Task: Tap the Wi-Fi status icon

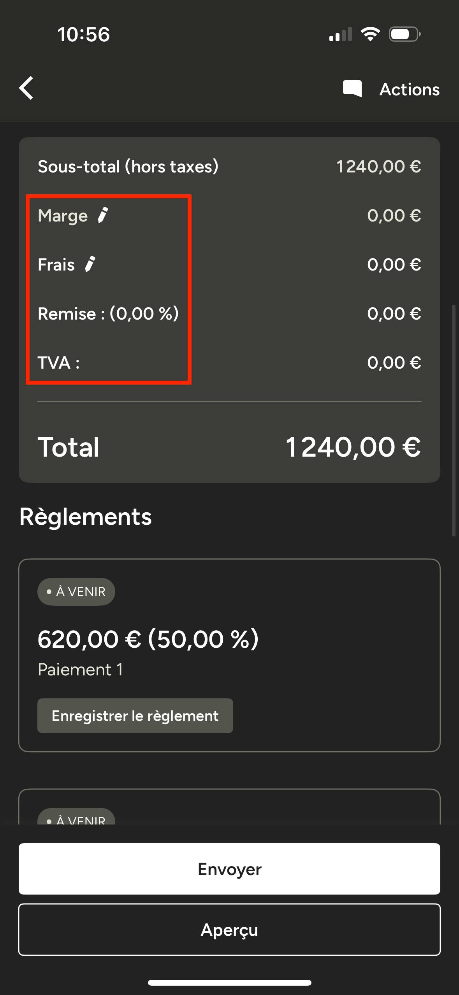Action: tap(370, 34)
